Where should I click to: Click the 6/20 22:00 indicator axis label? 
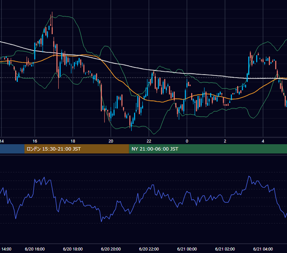point(149,249)
